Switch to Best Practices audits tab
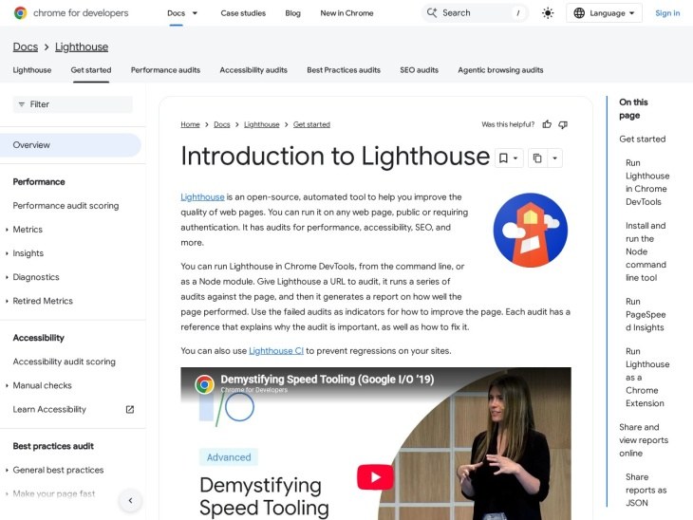This screenshot has height=520, width=693. 344,70
